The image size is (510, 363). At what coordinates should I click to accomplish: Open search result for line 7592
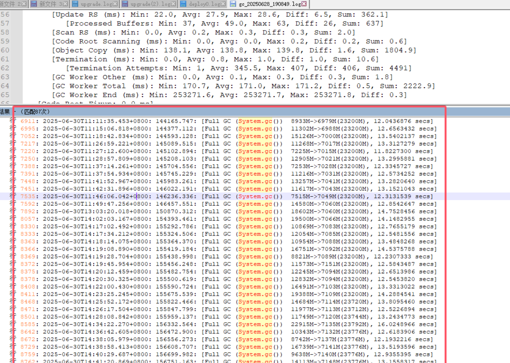click(229, 204)
